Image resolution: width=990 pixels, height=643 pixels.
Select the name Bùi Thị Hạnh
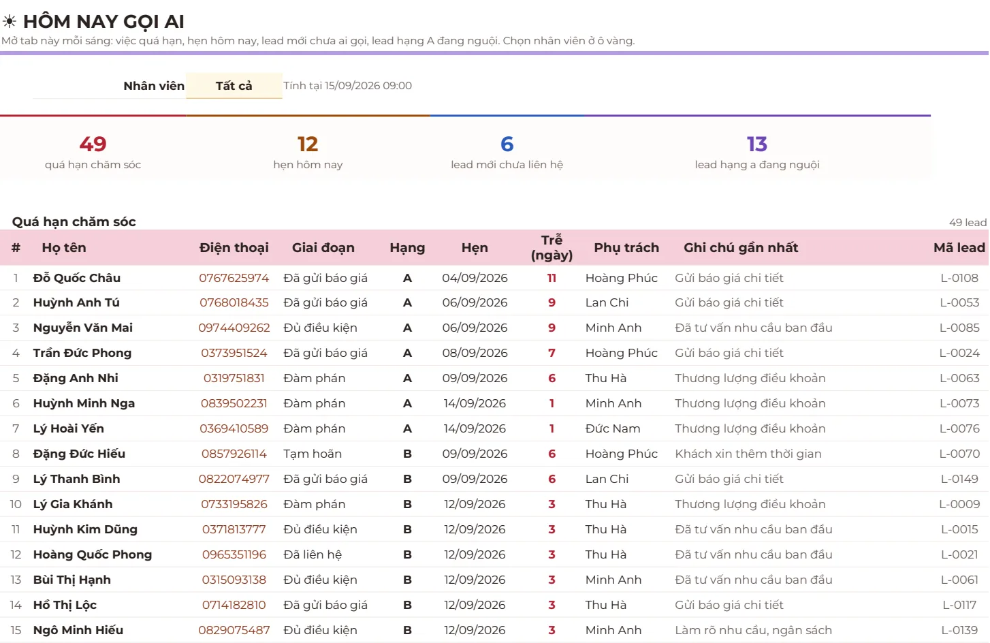72,580
